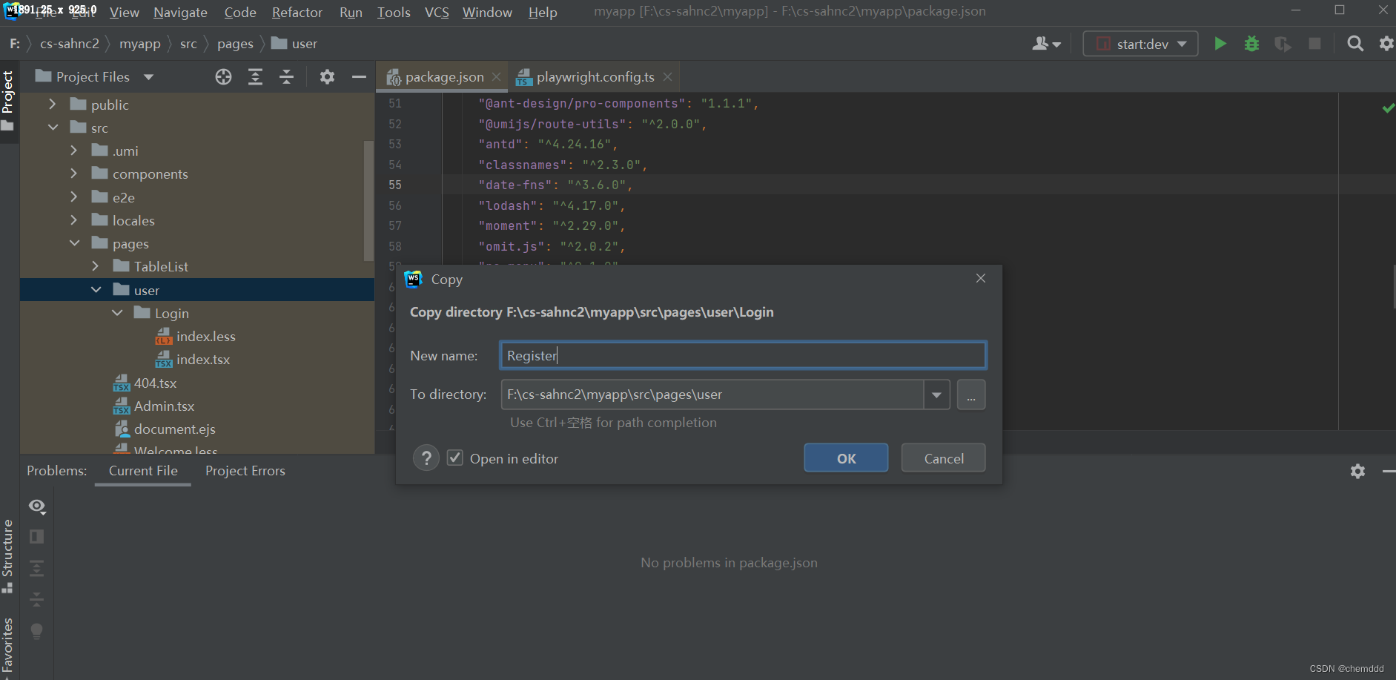Screen dimensions: 1396x680
Task: Expand all in Project tree
Action: pyautogui.click(x=255, y=76)
